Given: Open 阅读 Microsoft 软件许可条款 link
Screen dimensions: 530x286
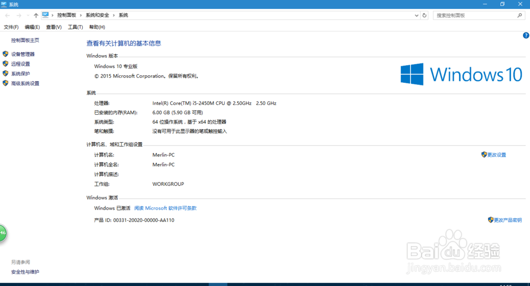Looking at the screenshot, I should 165,208.
